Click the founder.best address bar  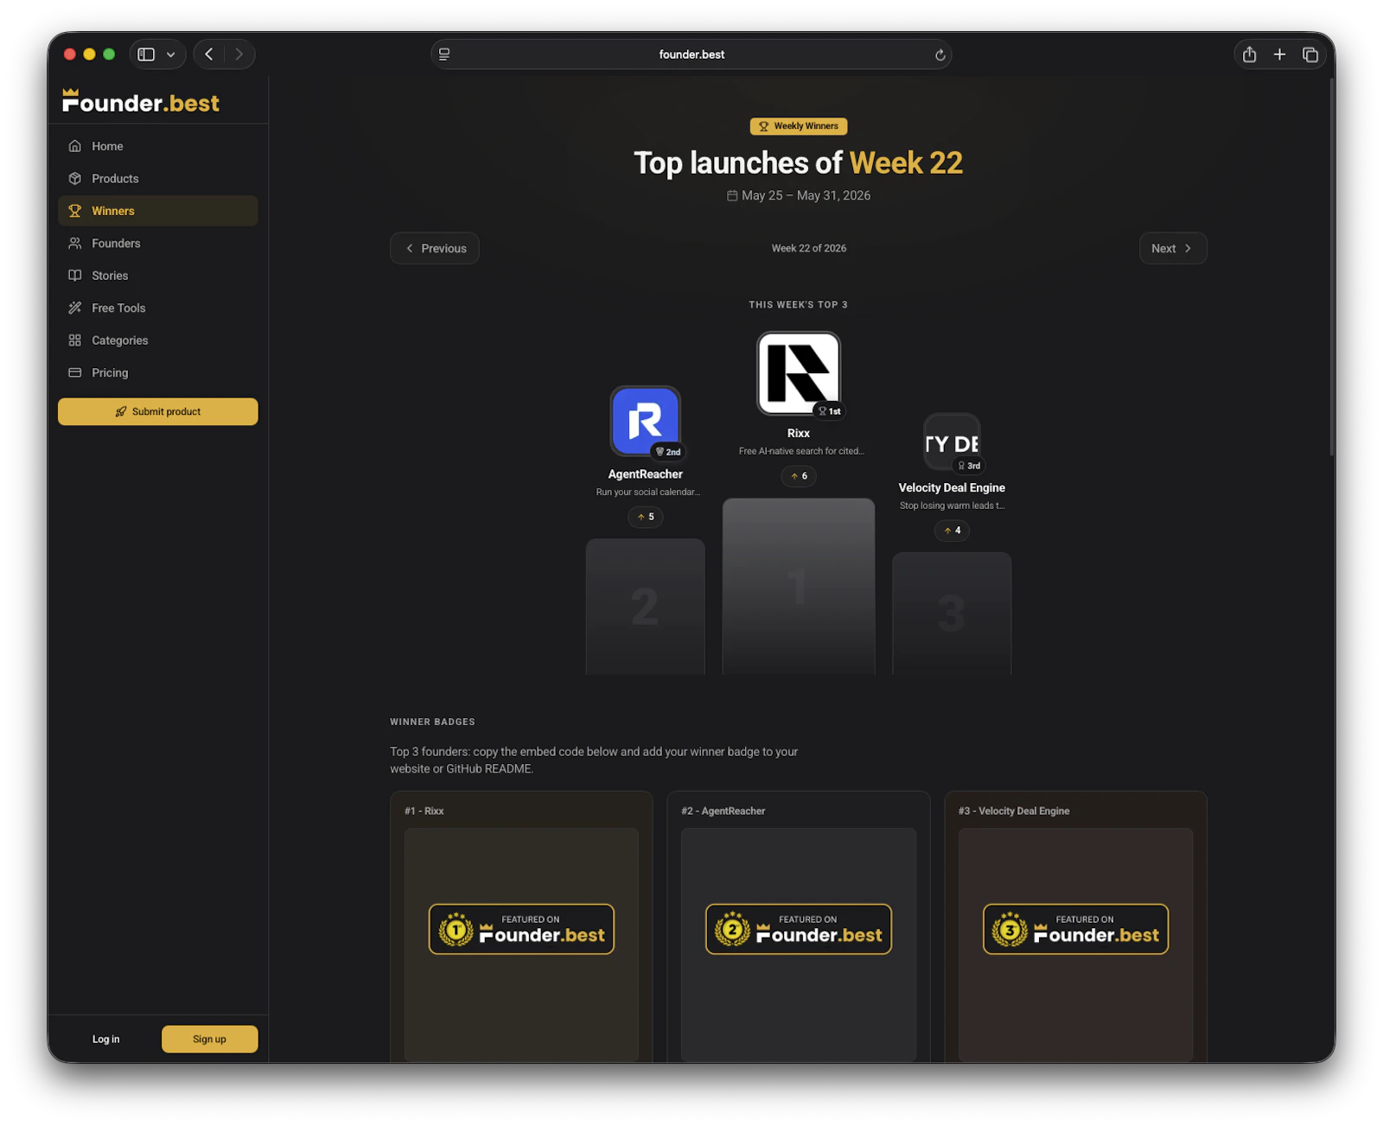(x=691, y=54)
